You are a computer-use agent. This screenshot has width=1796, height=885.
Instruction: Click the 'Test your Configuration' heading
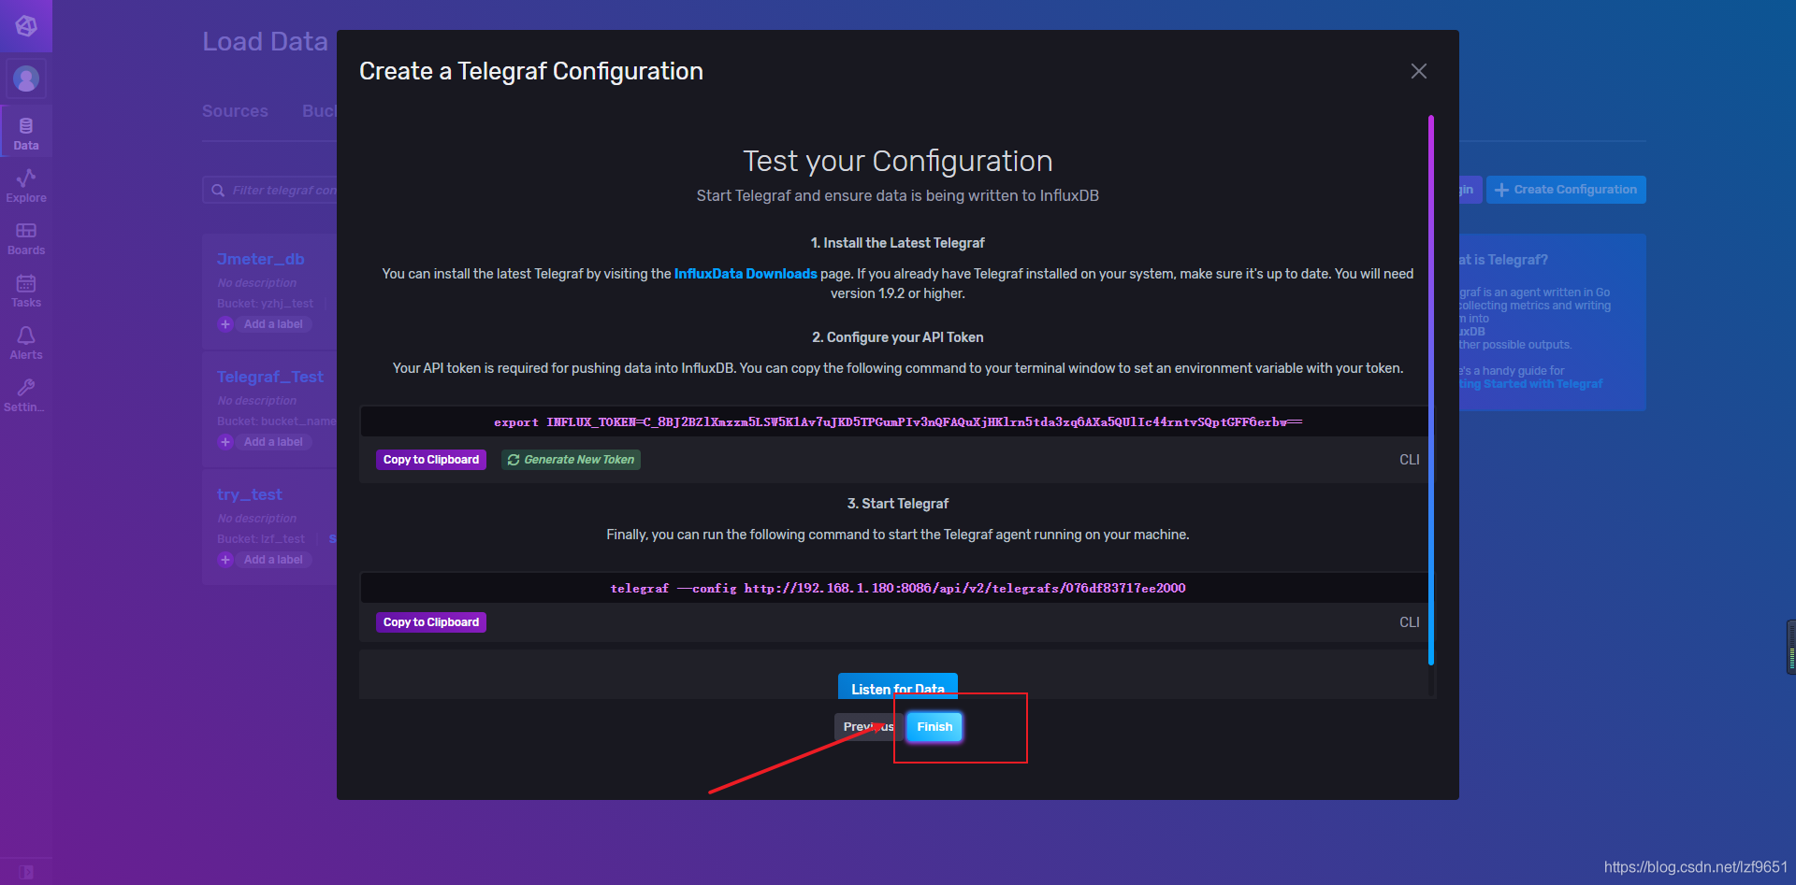[898, 161]
